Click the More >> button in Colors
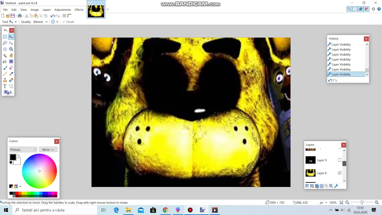Viewport: 382px width, 215px height. [x=48, y=150]
